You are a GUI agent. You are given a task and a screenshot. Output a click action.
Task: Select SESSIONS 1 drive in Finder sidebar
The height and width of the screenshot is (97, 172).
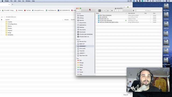coord(83,46)
